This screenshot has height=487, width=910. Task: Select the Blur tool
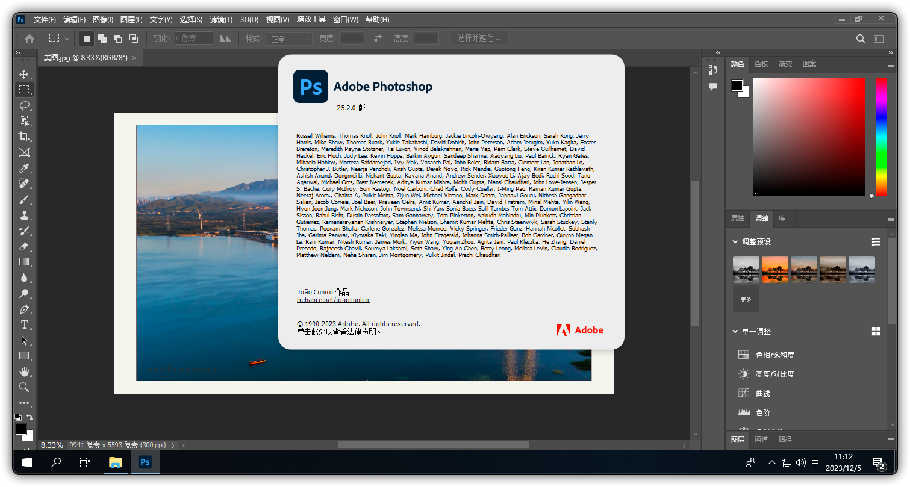click(x=24, y=278)
